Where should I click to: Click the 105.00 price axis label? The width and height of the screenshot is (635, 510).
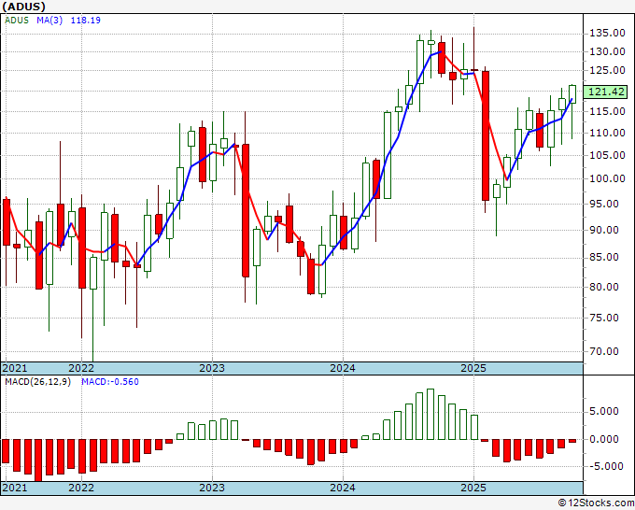tap(607, 155)
